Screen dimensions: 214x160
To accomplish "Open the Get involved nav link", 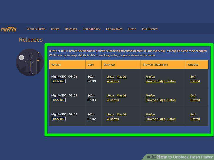I will tap(114, 29).
